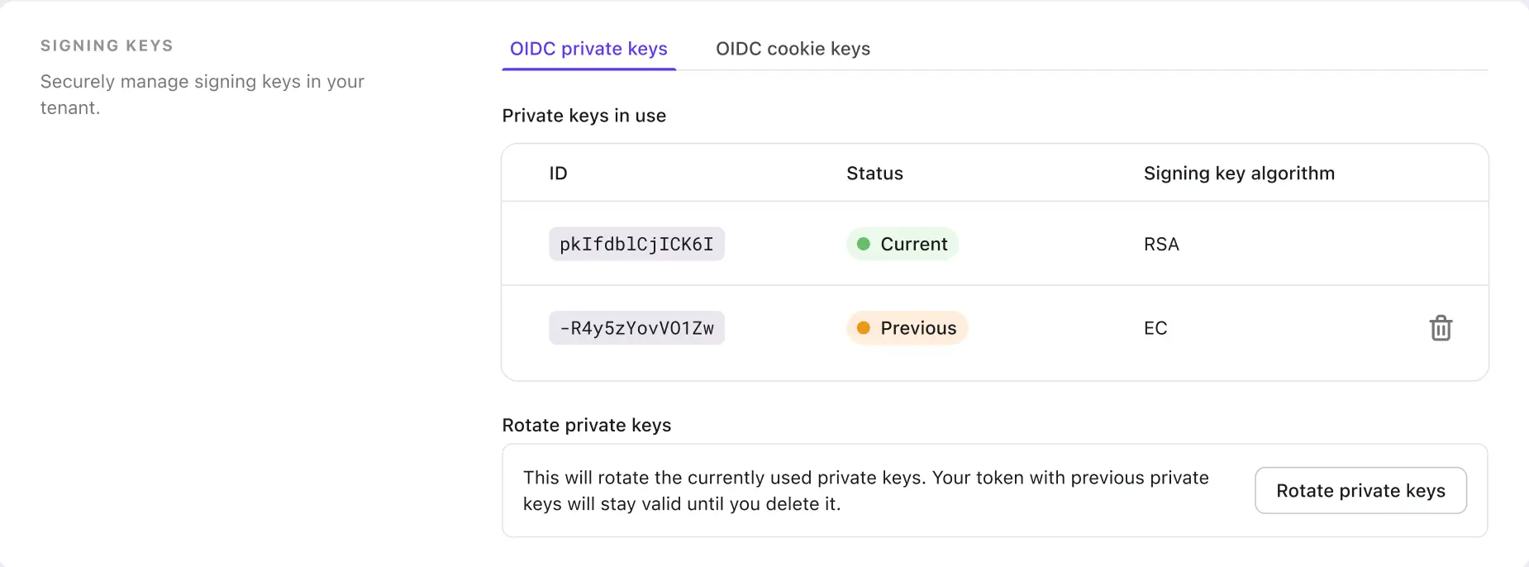1529x567 pixels.
Task: Switch to the OIDC cookie keys tab
Action: (x=793, y=49)
